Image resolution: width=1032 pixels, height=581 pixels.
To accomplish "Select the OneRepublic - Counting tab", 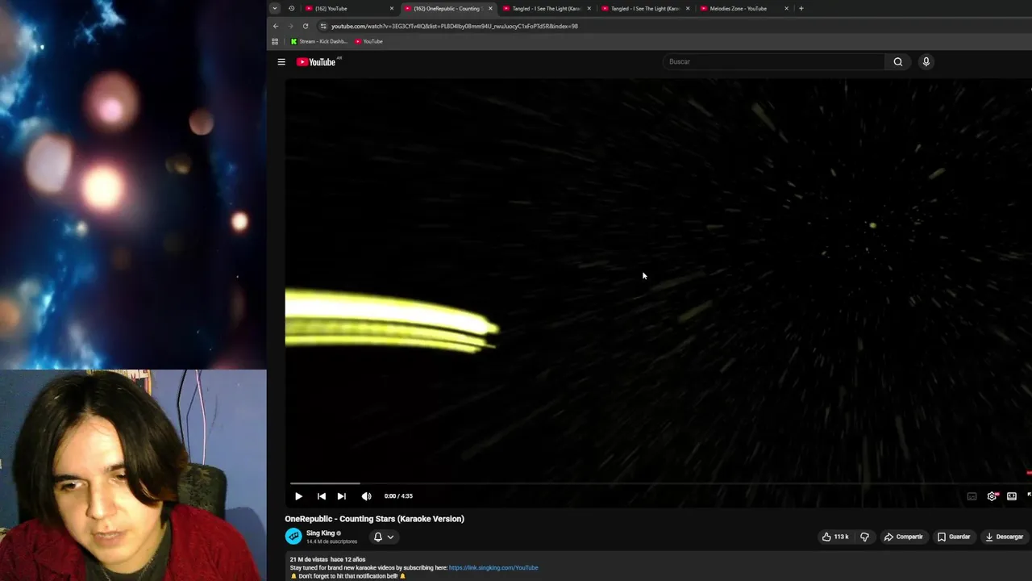I will point(447,8).
